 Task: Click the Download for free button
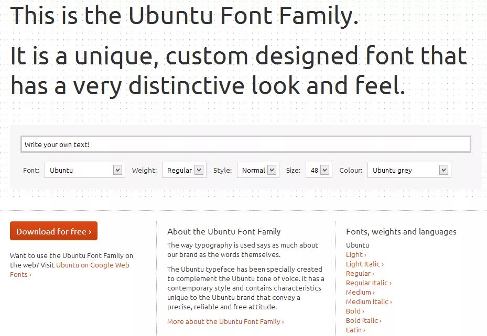(53, 231)
